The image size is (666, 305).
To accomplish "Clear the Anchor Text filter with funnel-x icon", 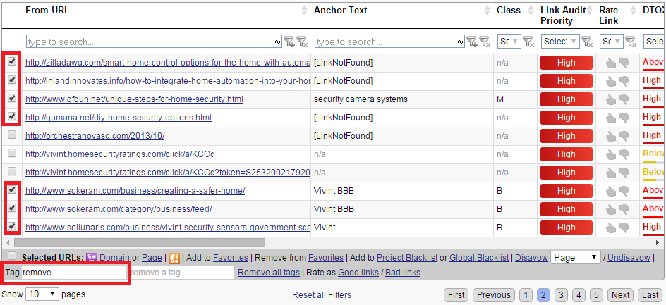I will 485,41.
